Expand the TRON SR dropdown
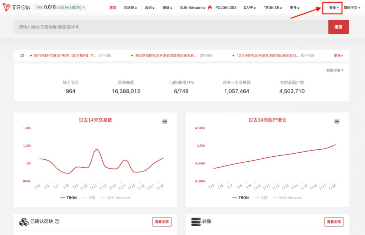The height and width of the screenshot is (235, 365). pos(273,8)
